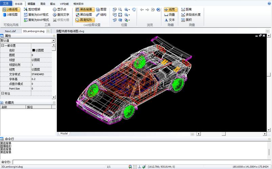Viewport: 272px width, 169px height.
Task: Measure 距离 distance
Action: [187, 9]
